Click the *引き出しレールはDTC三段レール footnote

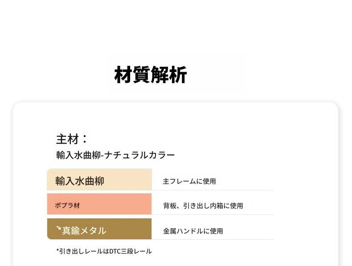[x=104, y=251]
